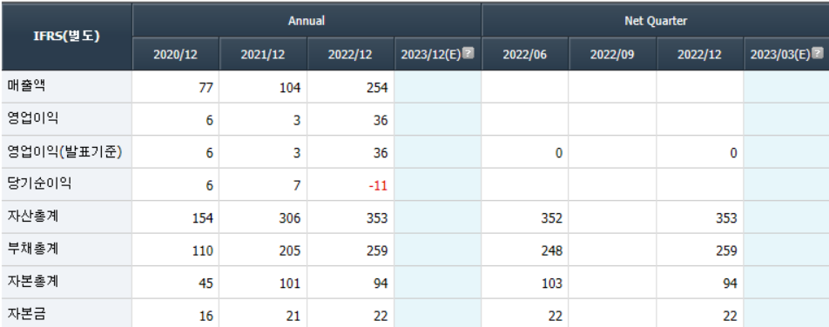Select 매출액 value 104 for 2021/12
This screenshot has width=829, height=327.
pos(290,88)
